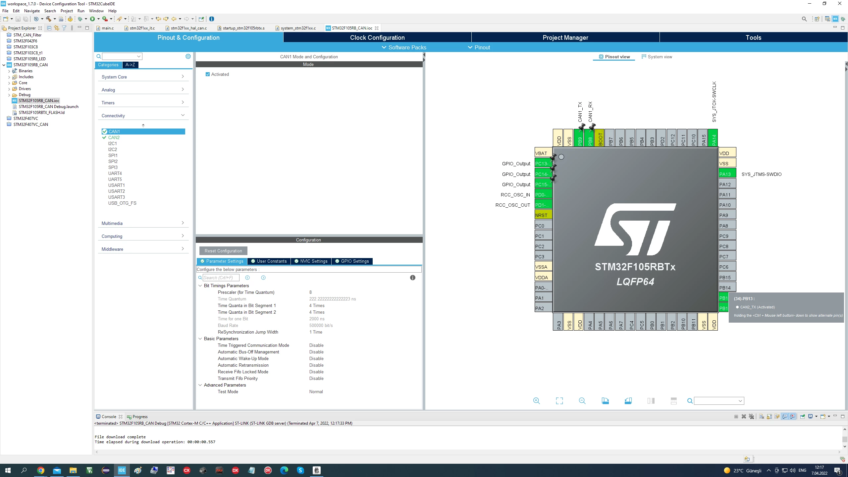Open the categories settings gear icon
This screenshot has height=477, width=848.
(x=188, y=56)
